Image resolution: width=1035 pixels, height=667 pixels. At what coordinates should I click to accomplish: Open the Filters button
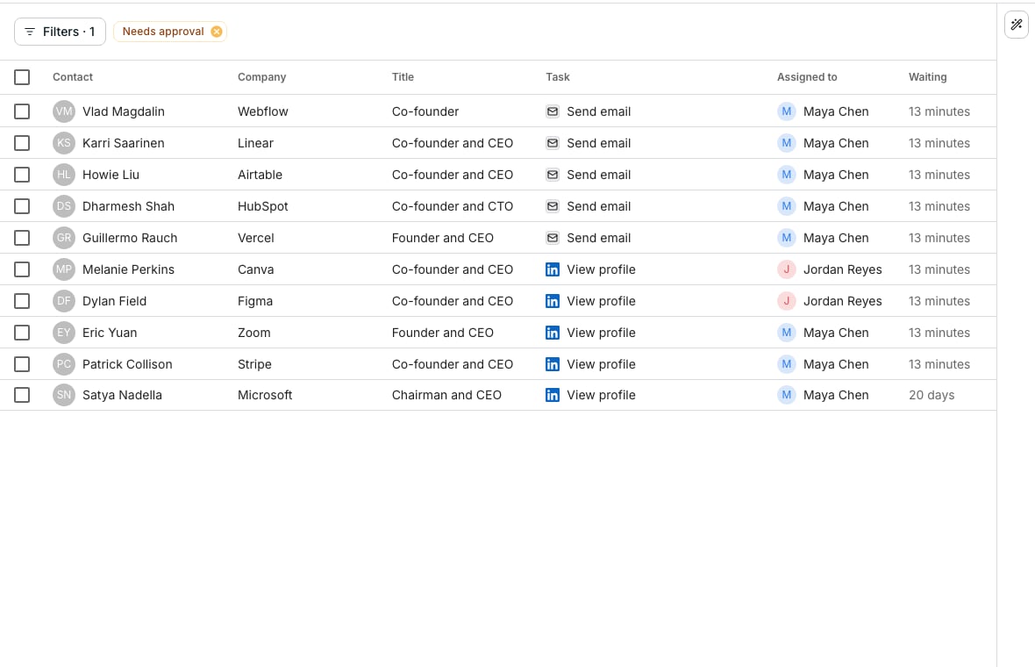click(60, 32)
